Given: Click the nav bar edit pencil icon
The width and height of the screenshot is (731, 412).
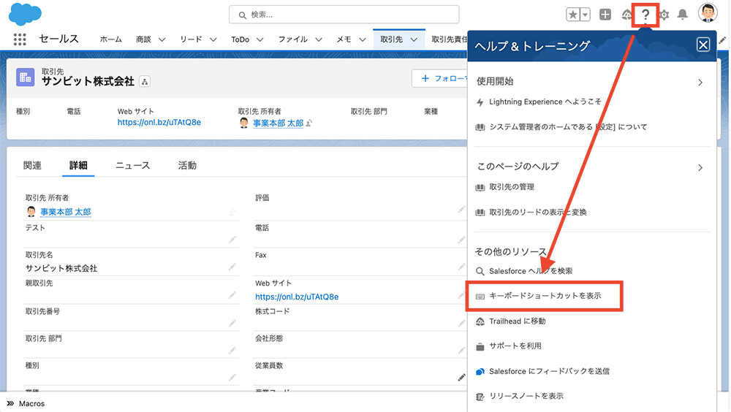Looking at the screenshot, I should 722,40.
